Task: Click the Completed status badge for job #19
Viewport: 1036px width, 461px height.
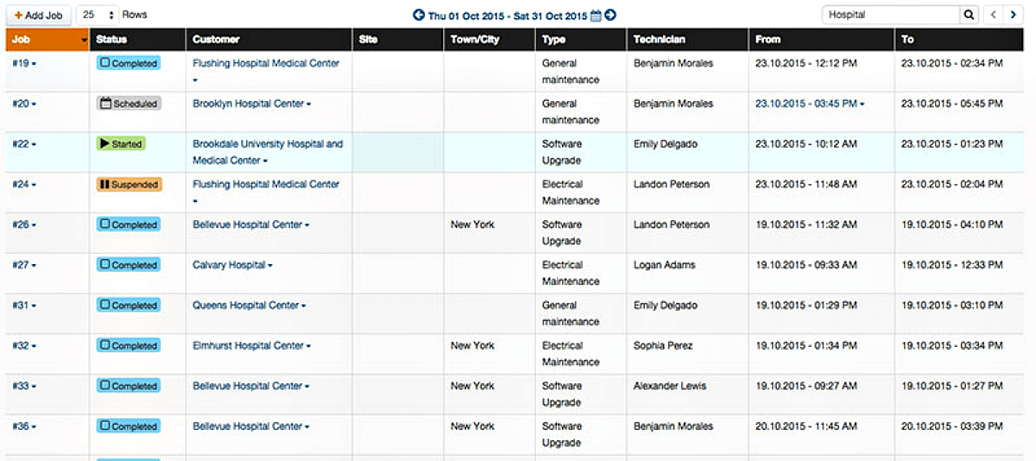Action: coord(128,63)
